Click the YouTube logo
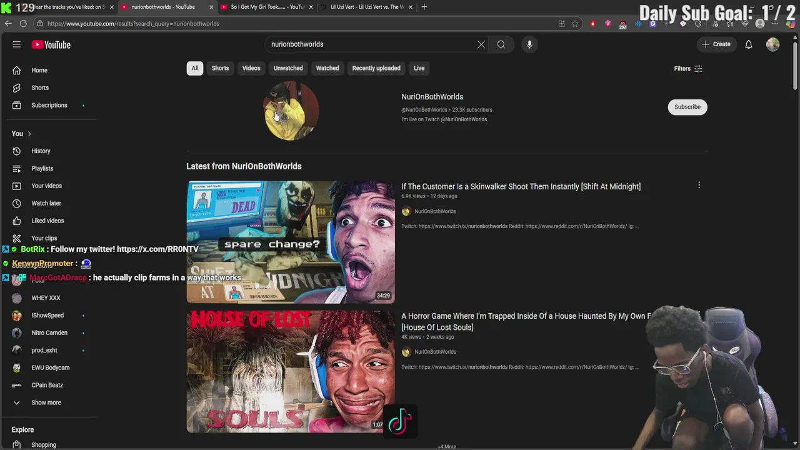This screenshot has width=800, height=450. pyautogui.click(x=51, y=44)
